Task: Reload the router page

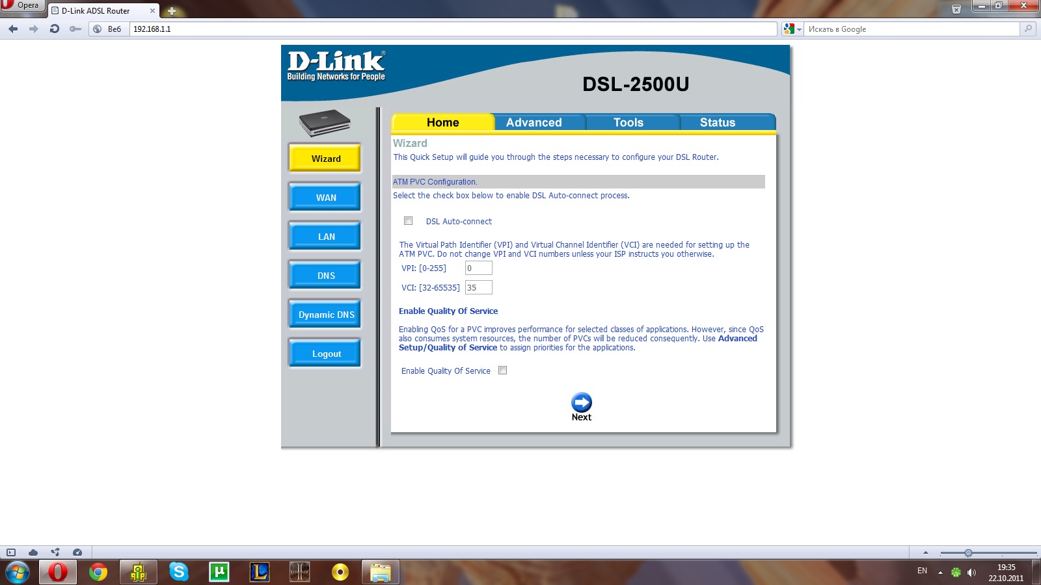Action: pos(55,29)
